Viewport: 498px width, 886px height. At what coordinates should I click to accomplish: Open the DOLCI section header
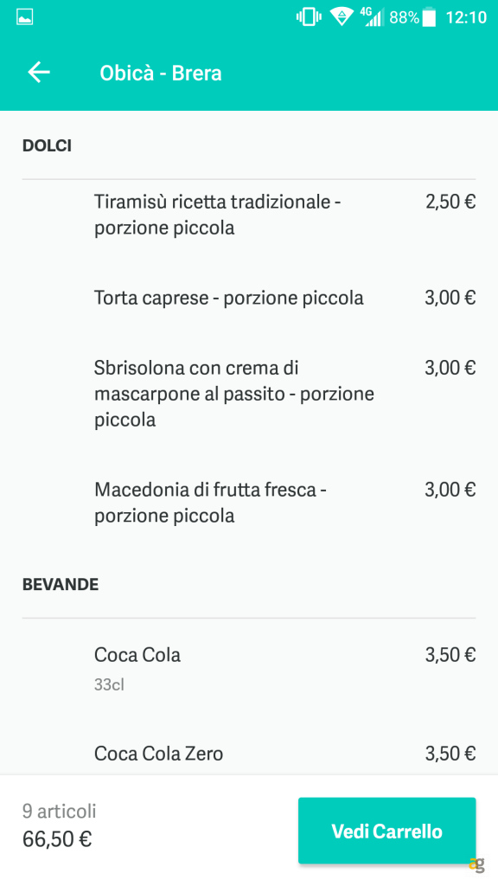pos(46,146)
